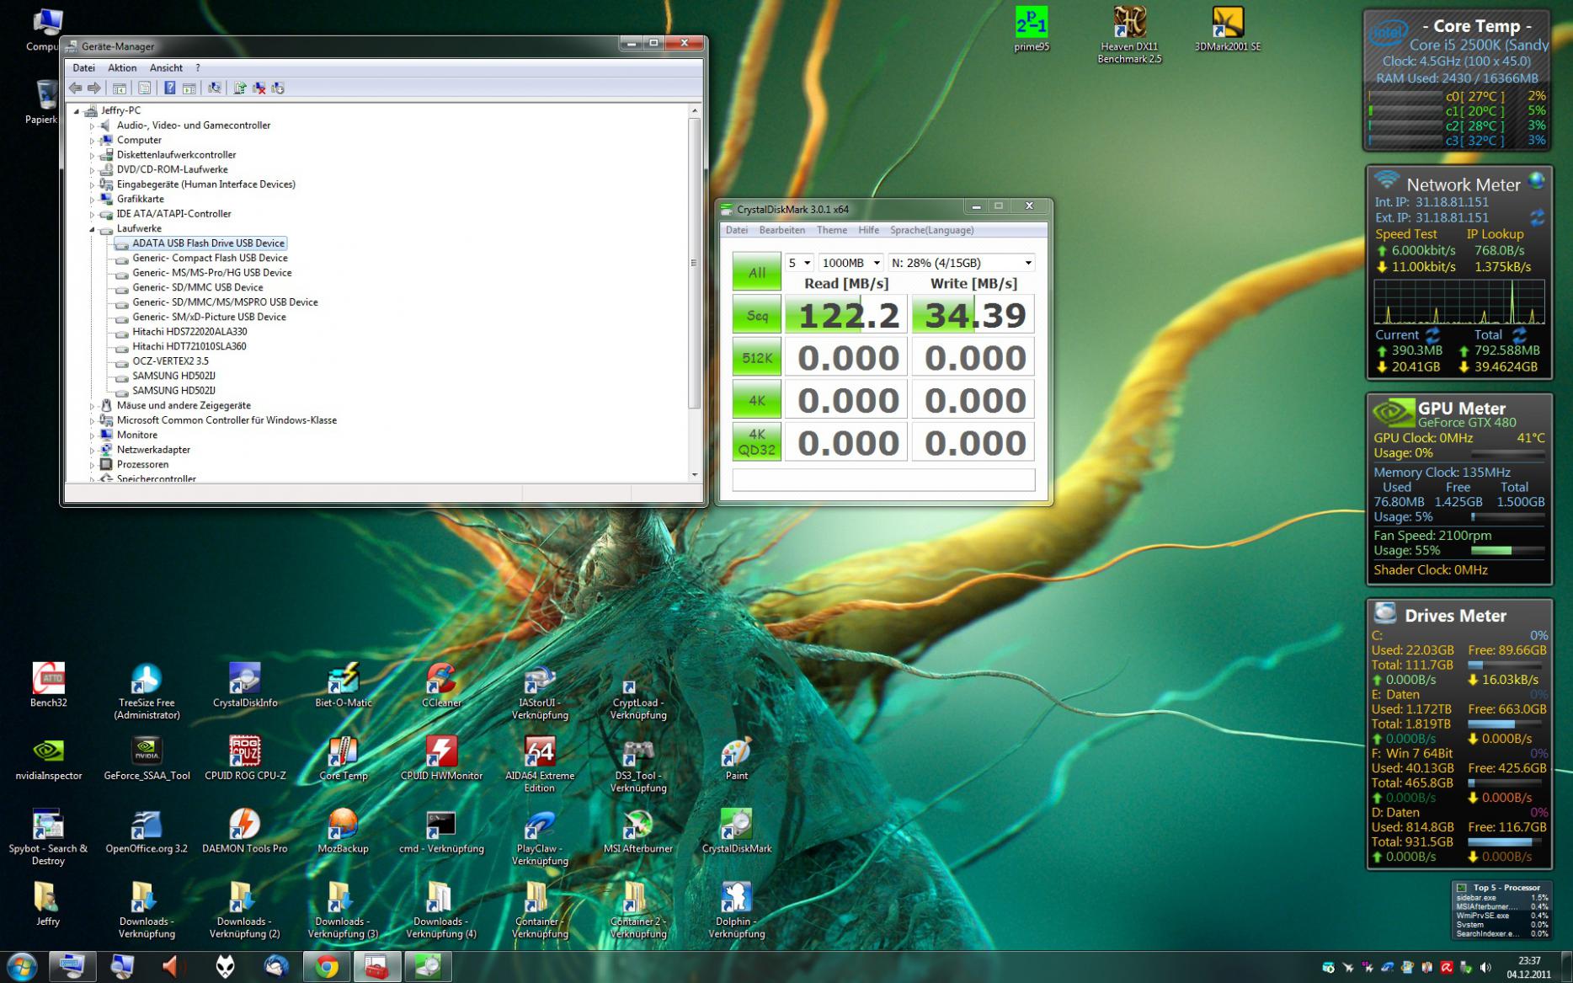Click the Windows Start orb
The width and height of the screenshot is (1573, 983).
click(x=21, y=966)
